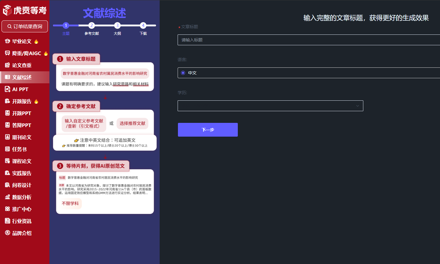This screenshot has height=264, width=440.
Task: Click the 任务书 sidebar icon
Action: (x=7, y=149)
